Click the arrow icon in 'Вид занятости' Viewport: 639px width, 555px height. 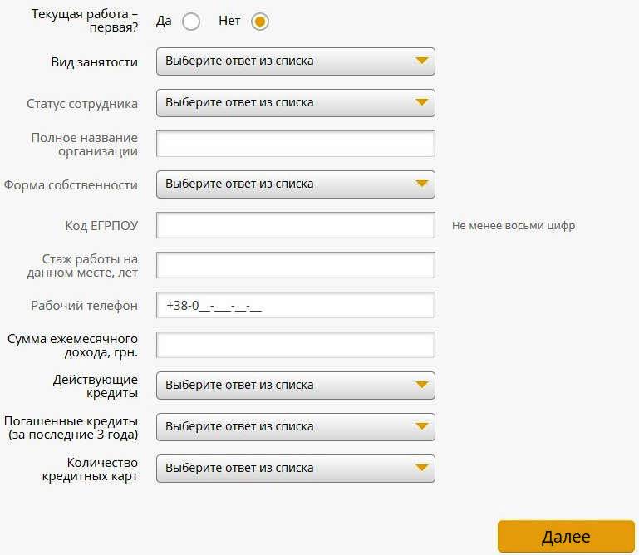pyautogui.click(x=421, y=61)
